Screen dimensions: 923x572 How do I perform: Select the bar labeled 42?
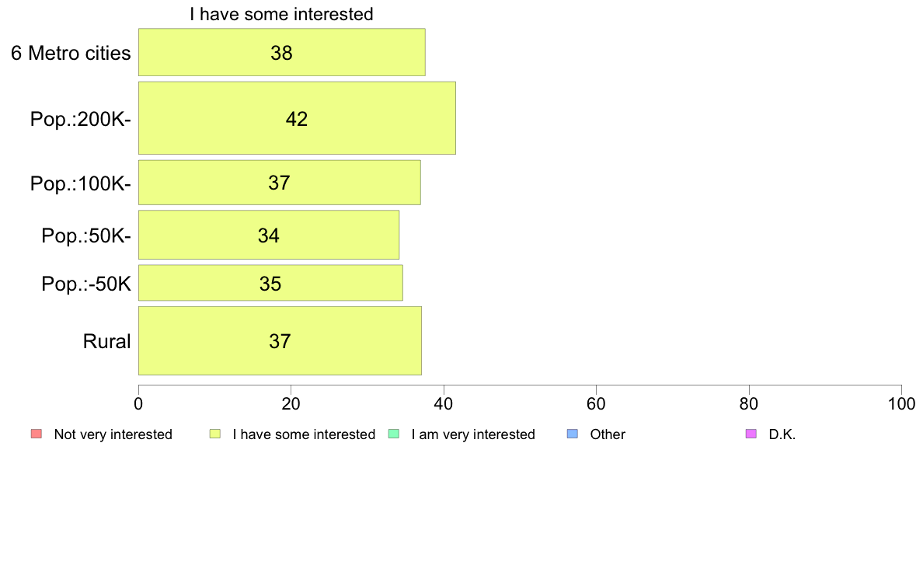[x=298, y=118]
